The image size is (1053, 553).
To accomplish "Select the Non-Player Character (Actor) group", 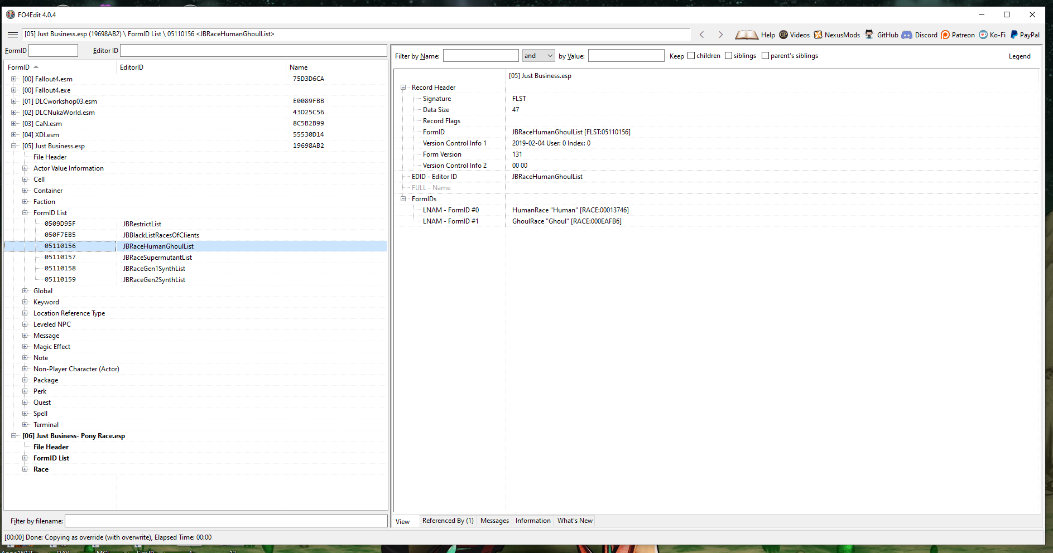I will coord(76,369).
